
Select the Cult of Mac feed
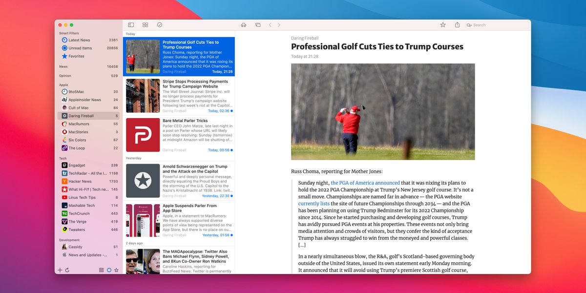point(89,108)
